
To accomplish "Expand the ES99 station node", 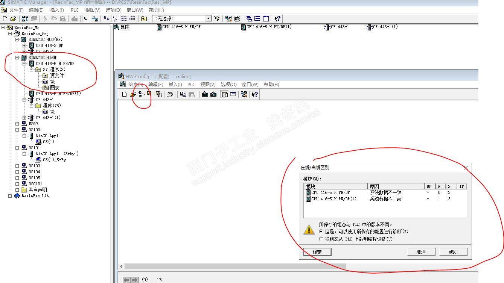I will click(x=17, y=124).
